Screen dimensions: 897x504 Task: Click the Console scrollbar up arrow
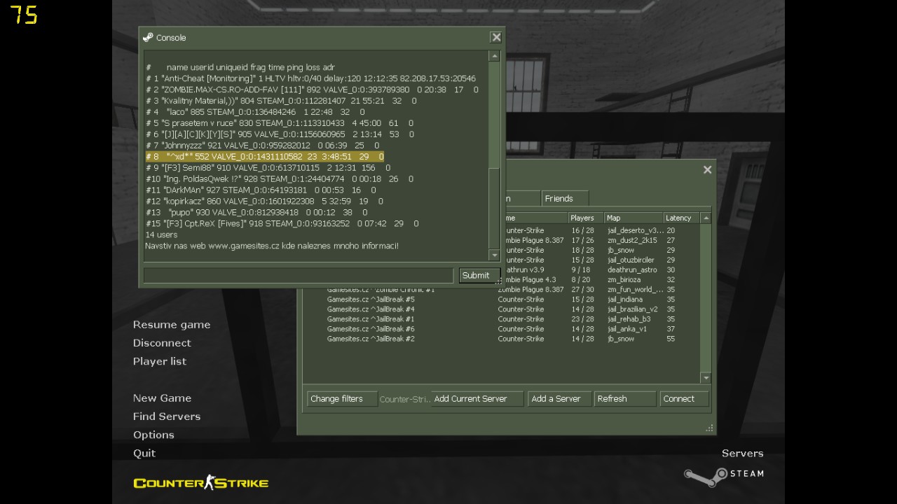494,56
